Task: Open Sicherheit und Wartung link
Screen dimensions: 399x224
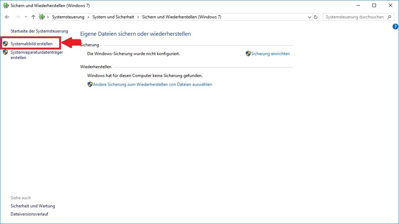Action: (x=33, y=206)
